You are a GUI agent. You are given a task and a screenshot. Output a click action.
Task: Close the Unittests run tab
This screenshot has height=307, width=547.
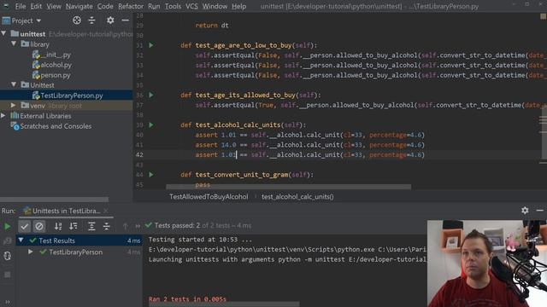(106, 211)
